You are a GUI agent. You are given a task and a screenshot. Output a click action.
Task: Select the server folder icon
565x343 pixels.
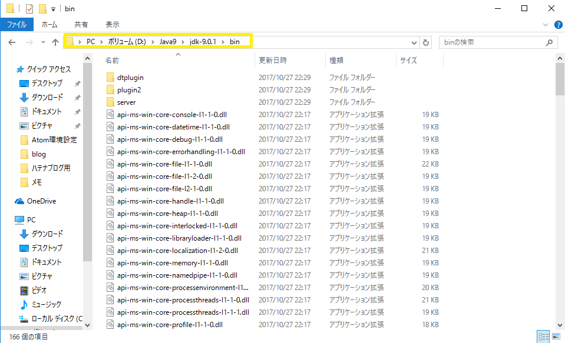pos(110,102)
